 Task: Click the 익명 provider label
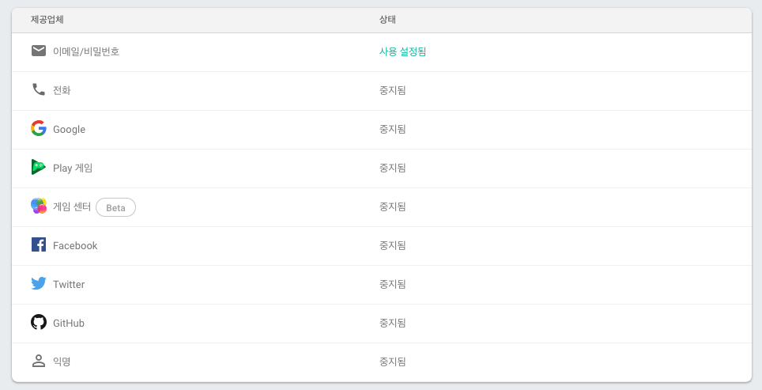[62, 362]
